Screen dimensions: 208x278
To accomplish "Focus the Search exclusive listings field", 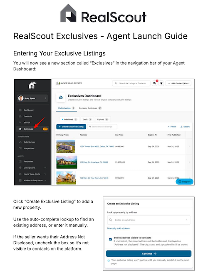I will (102, 127).
